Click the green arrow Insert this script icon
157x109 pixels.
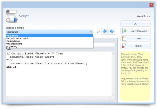point(124,31)
